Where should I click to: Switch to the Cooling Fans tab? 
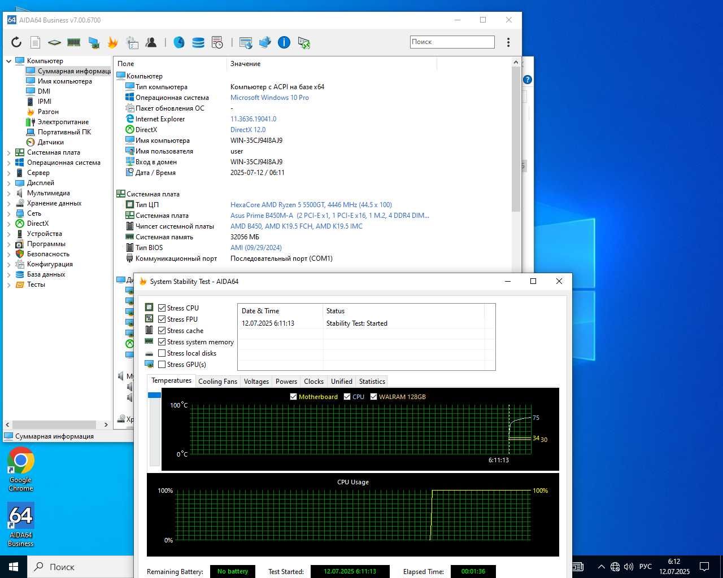tap(217, 382)
